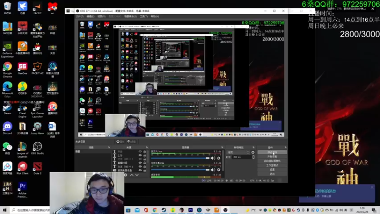Mute video capture device audio channel

213,170
